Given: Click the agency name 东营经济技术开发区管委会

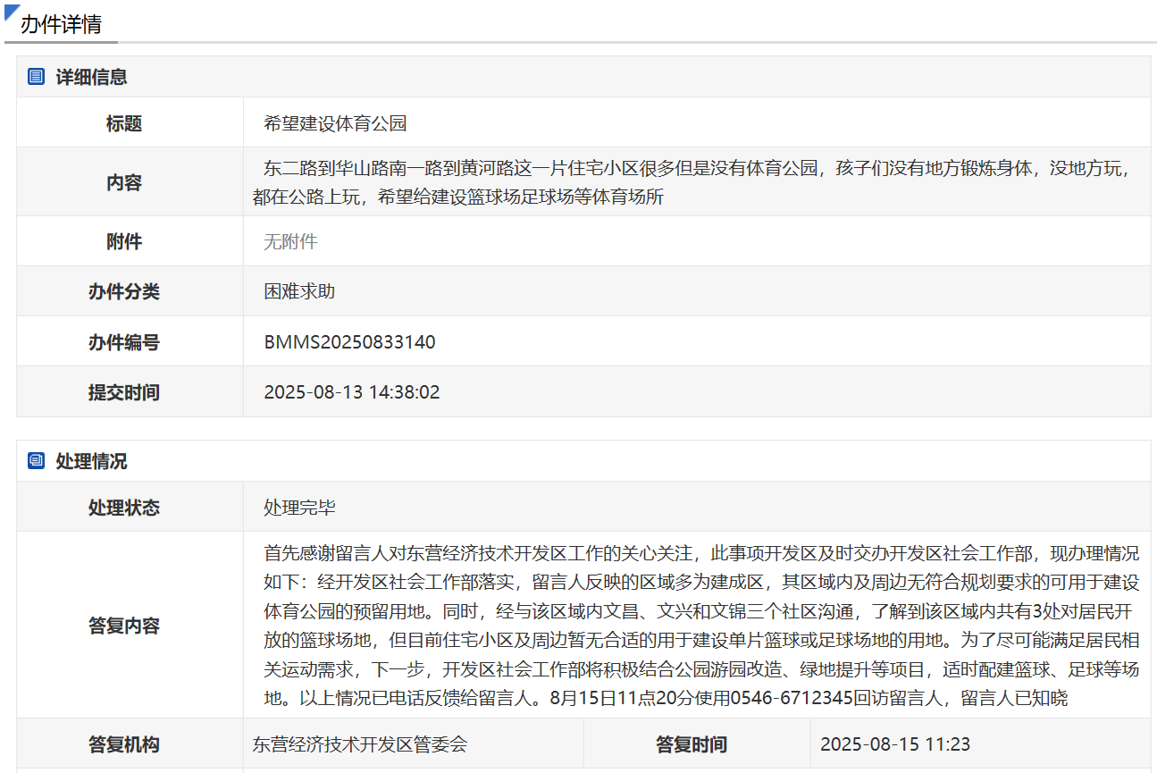Looking at the screenshot, I should pyautogui.click(x=360, y=744).
